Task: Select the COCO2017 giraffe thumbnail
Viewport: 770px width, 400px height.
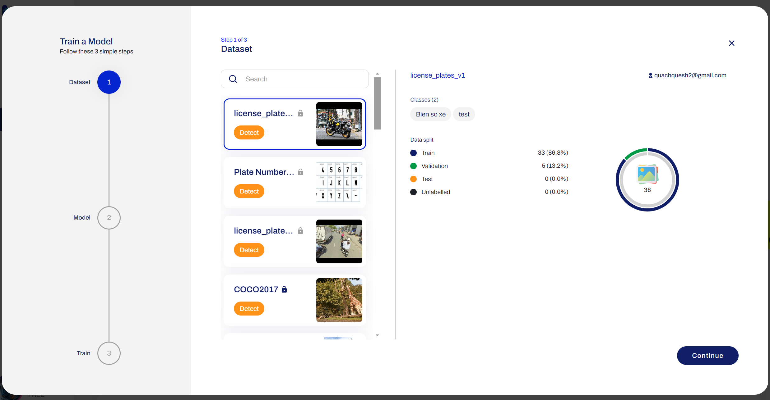Action: coord(339,300)
